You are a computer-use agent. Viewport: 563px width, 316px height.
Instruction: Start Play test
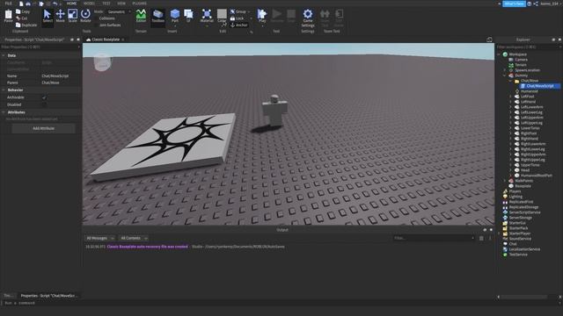tap(262, 16)
